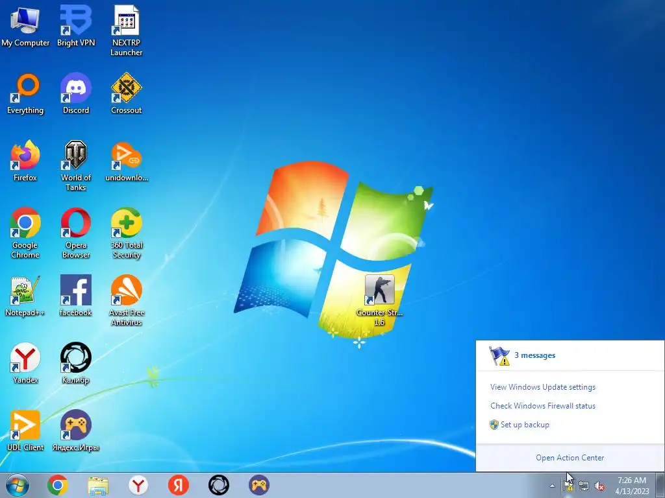Select the NEXTRP Launcher shortcut
Image resolution: width=665 pixels, height=498 pixels.
coord(127,30)
